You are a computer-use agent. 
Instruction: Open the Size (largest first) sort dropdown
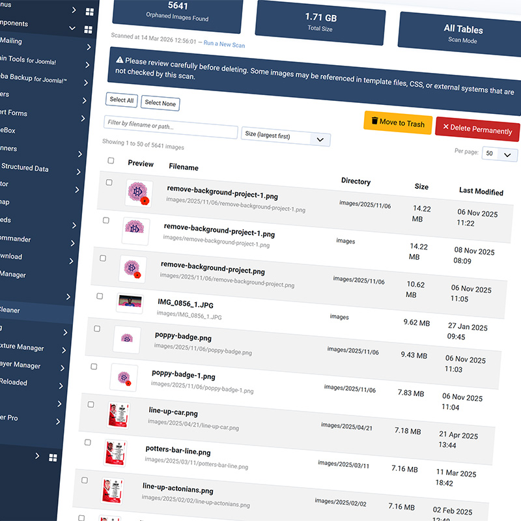[x=285, y=138]
